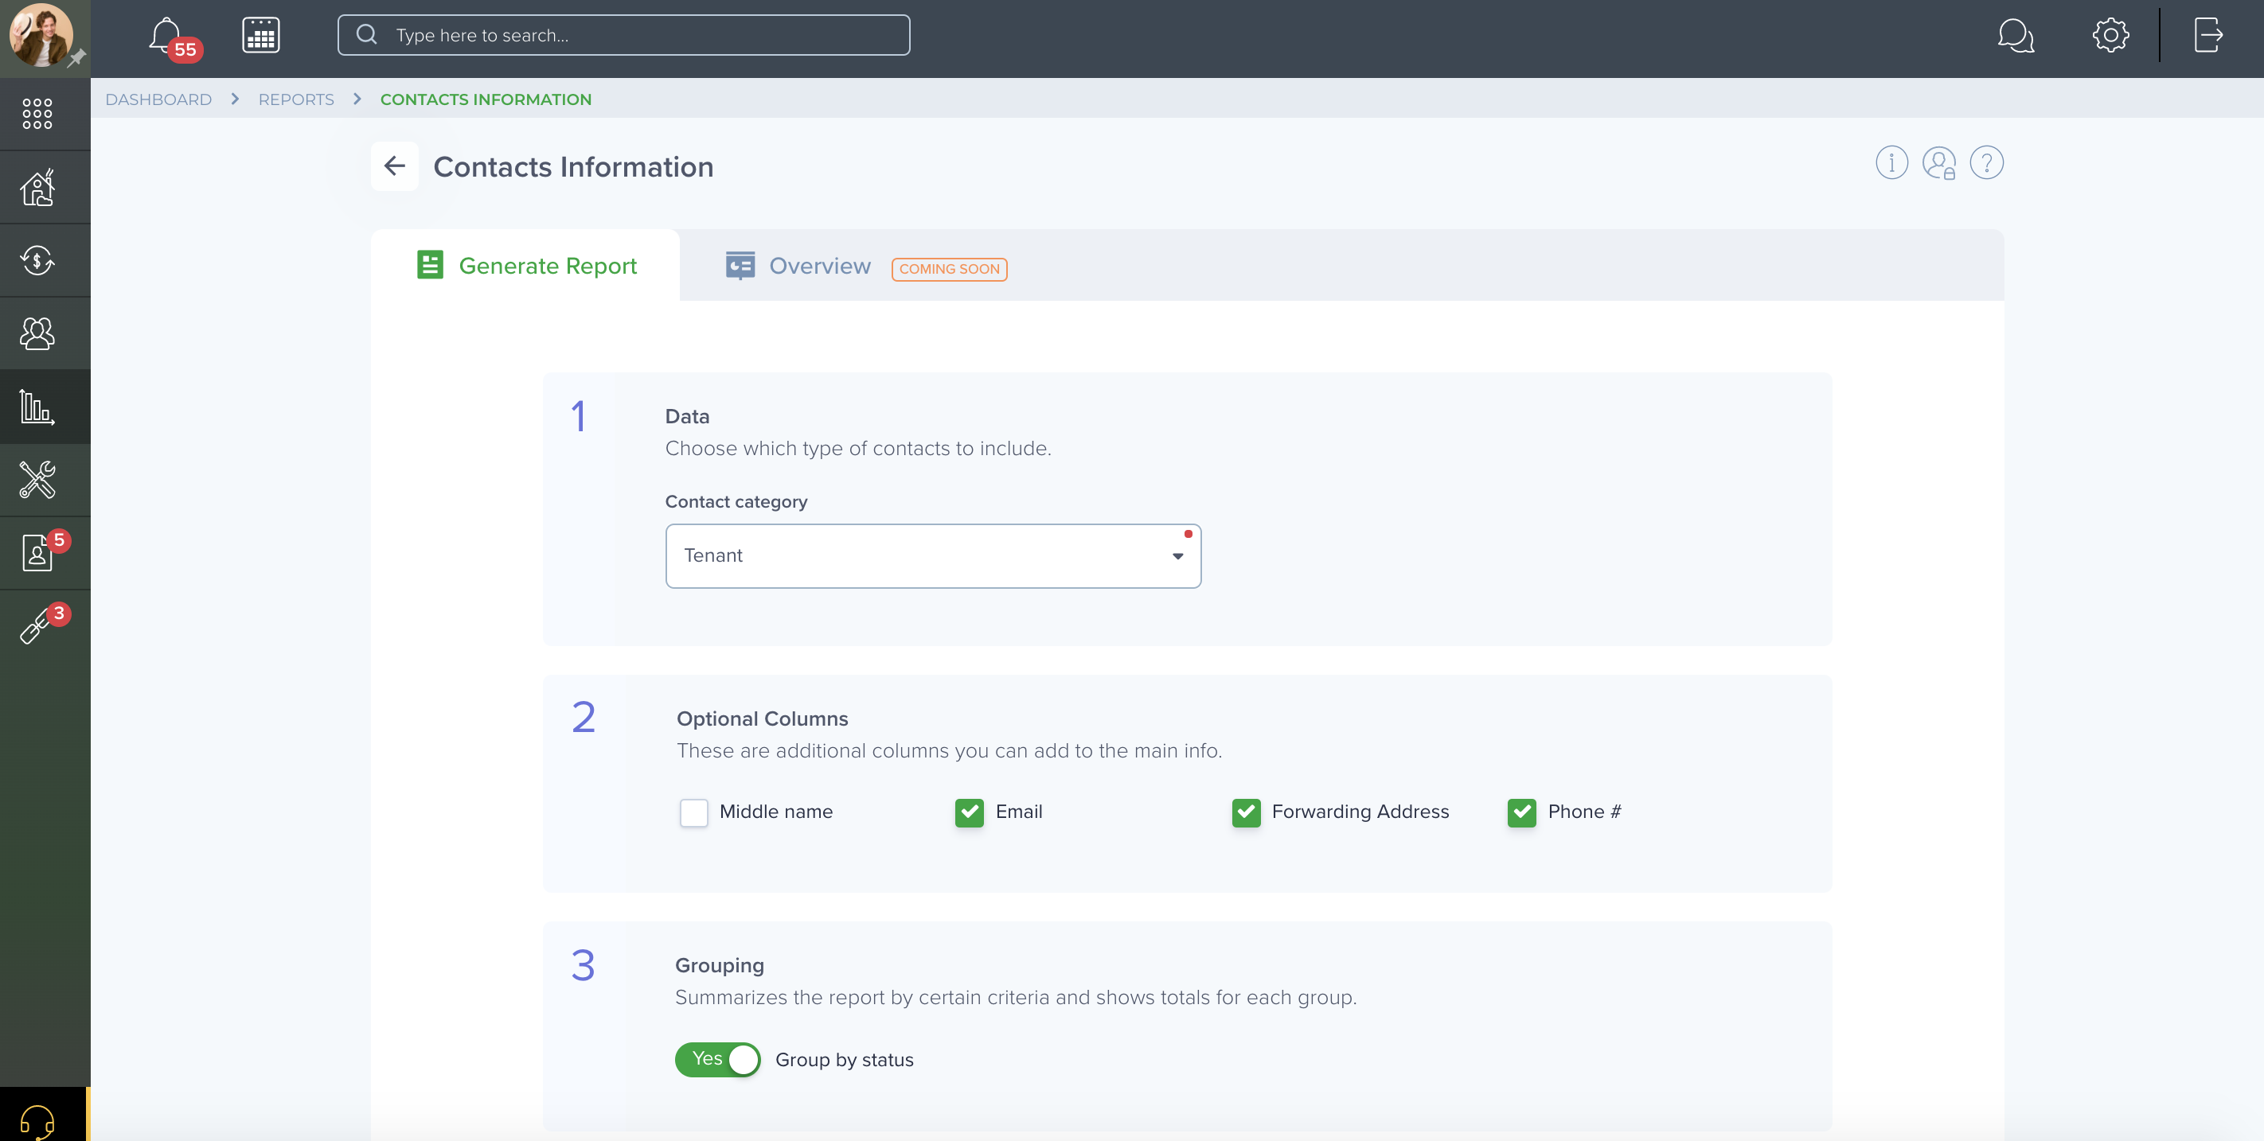The image size is (2264, 1141).
Task: Click the logout icon
Action: click(2208, 35)
